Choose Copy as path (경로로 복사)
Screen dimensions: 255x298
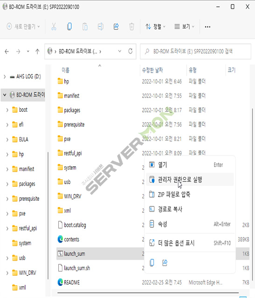190,209
